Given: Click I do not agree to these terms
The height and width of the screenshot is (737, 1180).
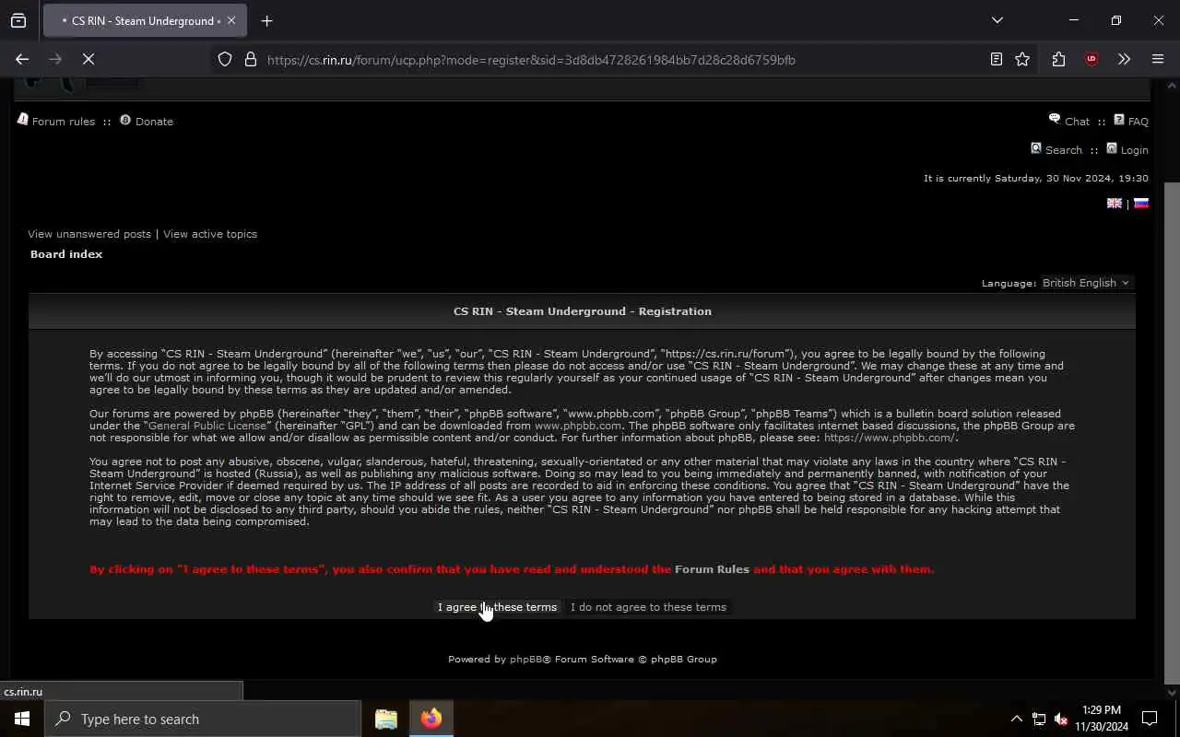Looking at the screenshot, I should coord(648,607).
